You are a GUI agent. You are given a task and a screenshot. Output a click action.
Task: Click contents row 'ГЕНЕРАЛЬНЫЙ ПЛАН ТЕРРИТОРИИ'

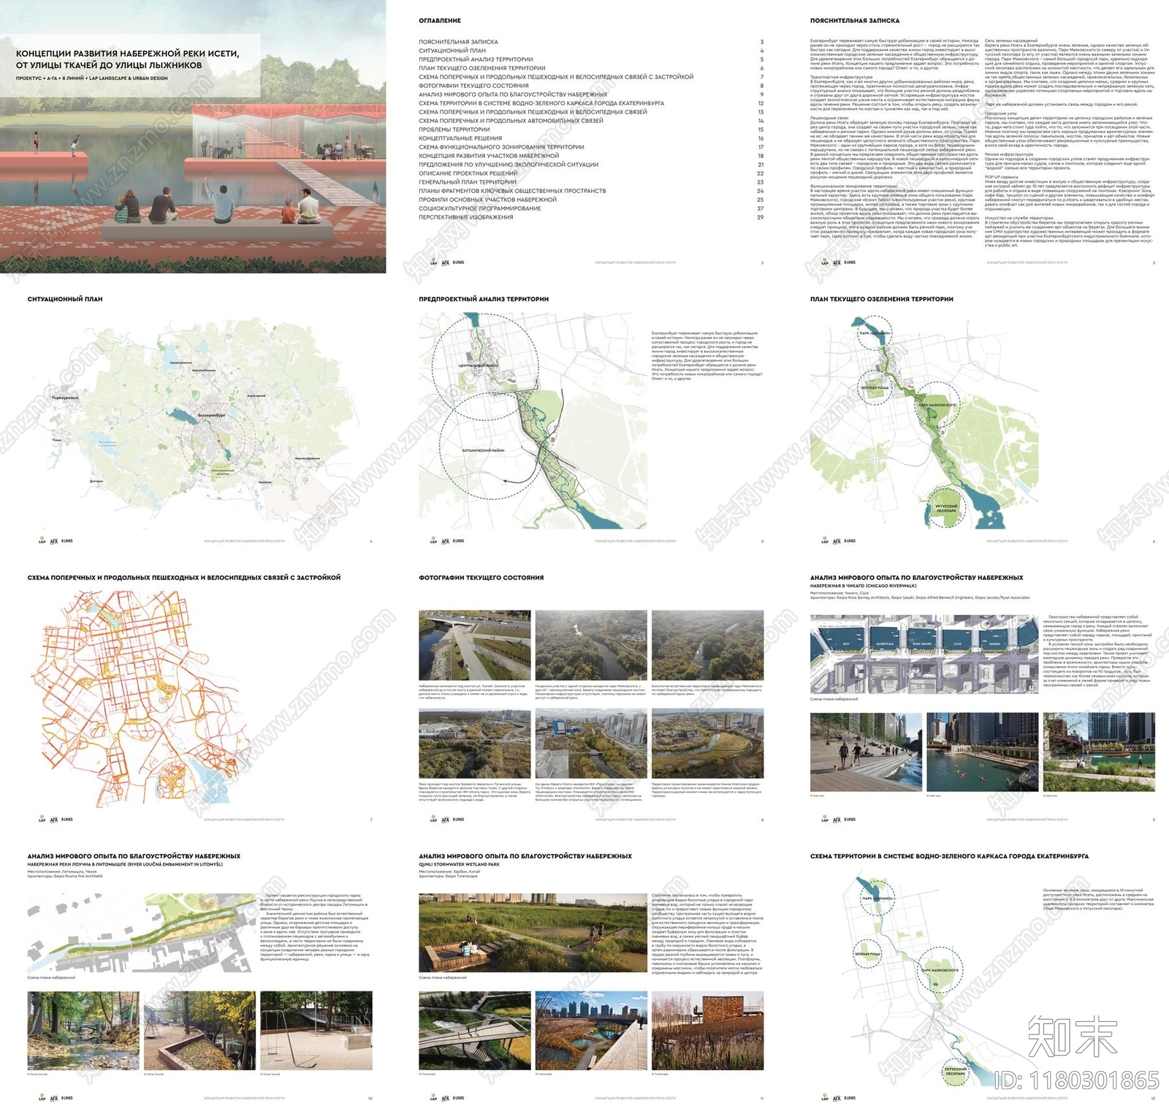pos(591,182)
